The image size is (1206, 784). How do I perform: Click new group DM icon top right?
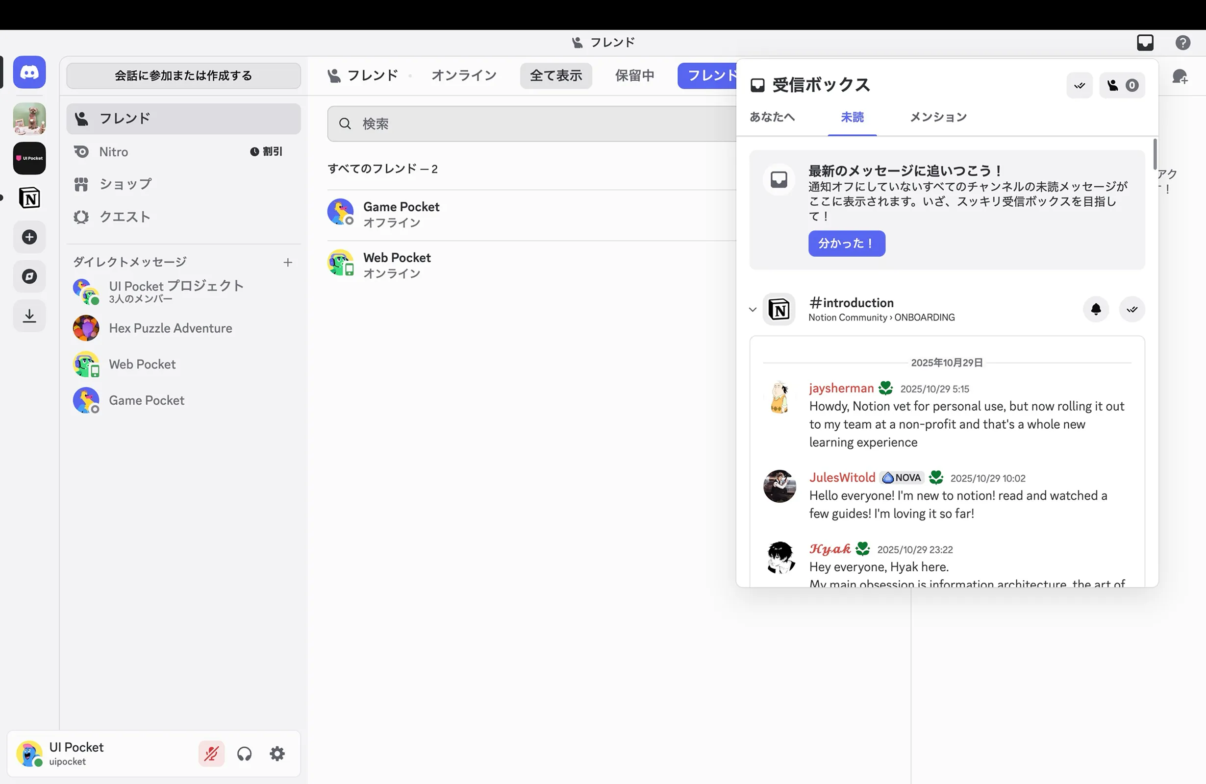(1180, 77)
